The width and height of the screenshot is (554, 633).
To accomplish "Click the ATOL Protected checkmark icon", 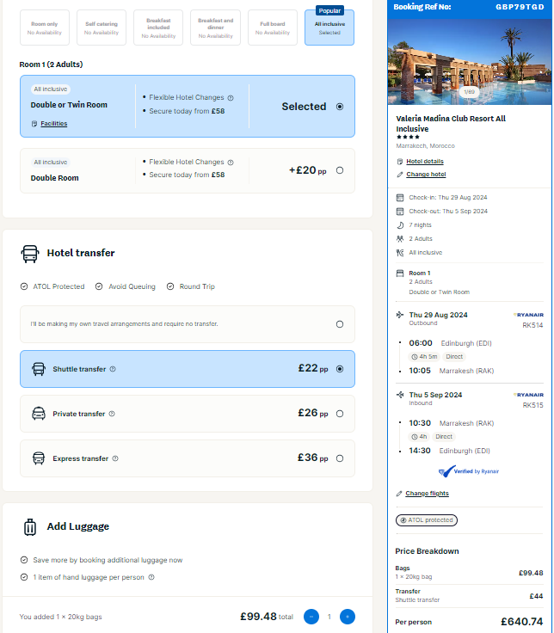I will point(24,286).
